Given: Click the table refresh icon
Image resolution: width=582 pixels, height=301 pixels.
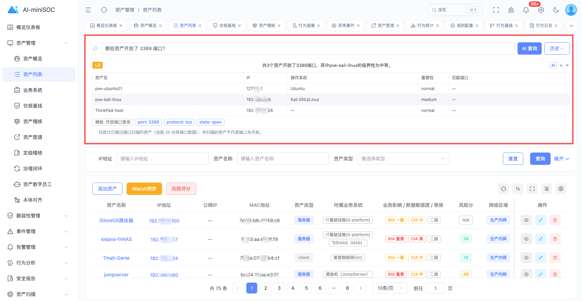Looking at the screenshot, I should 504,189.
